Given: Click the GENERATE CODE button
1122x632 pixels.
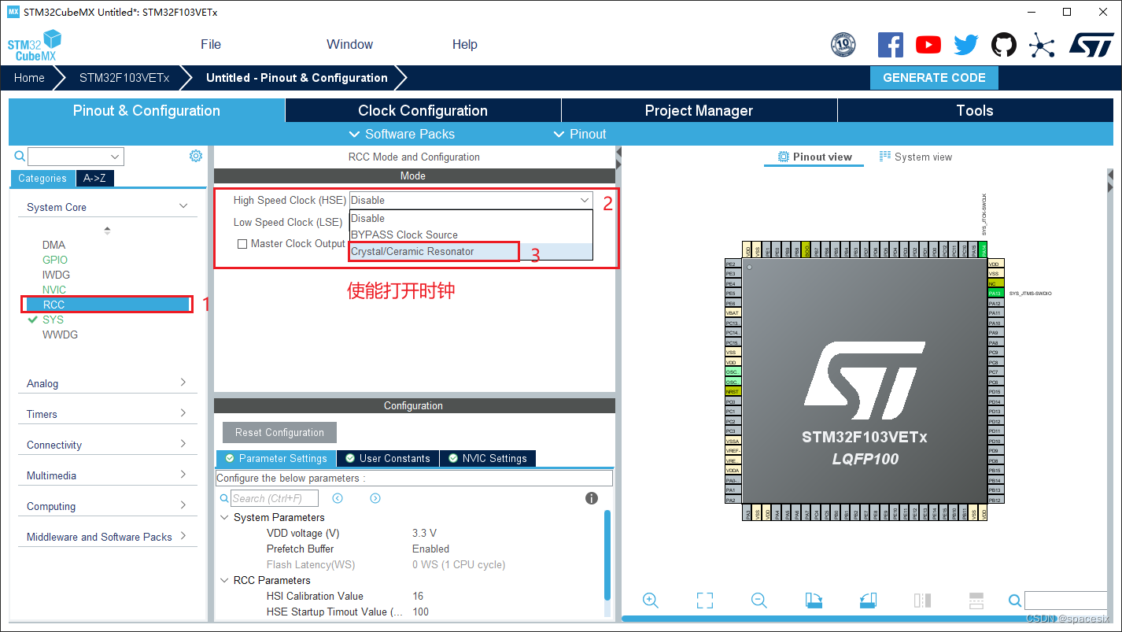Looking at the screenshot, I should point(934,78).
